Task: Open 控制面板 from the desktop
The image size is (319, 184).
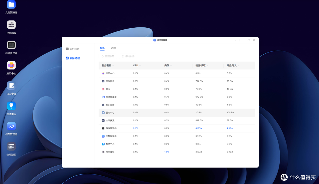Action: point(11,25)
